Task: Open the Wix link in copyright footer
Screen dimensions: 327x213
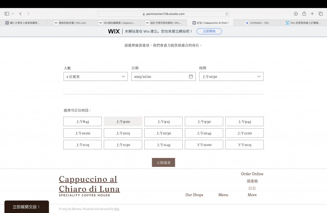Action: [117, 209]
